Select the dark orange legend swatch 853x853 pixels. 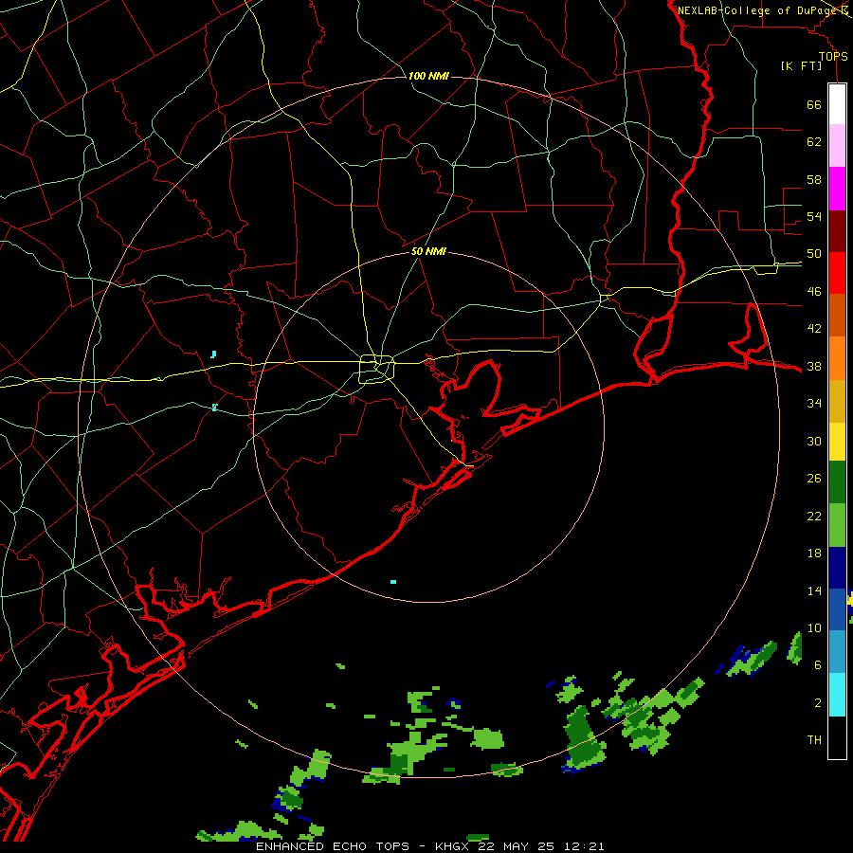click(837, 316)
